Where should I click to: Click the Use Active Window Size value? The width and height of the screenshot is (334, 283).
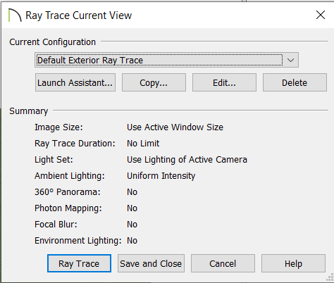[x=175, y=127]
